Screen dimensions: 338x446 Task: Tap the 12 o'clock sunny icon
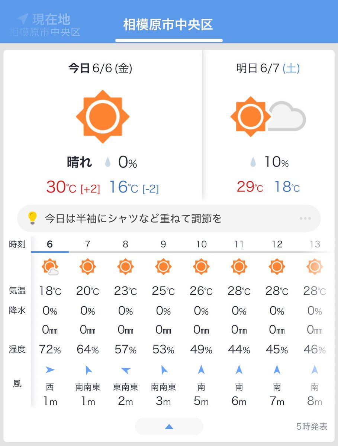(x=277, y=267)
